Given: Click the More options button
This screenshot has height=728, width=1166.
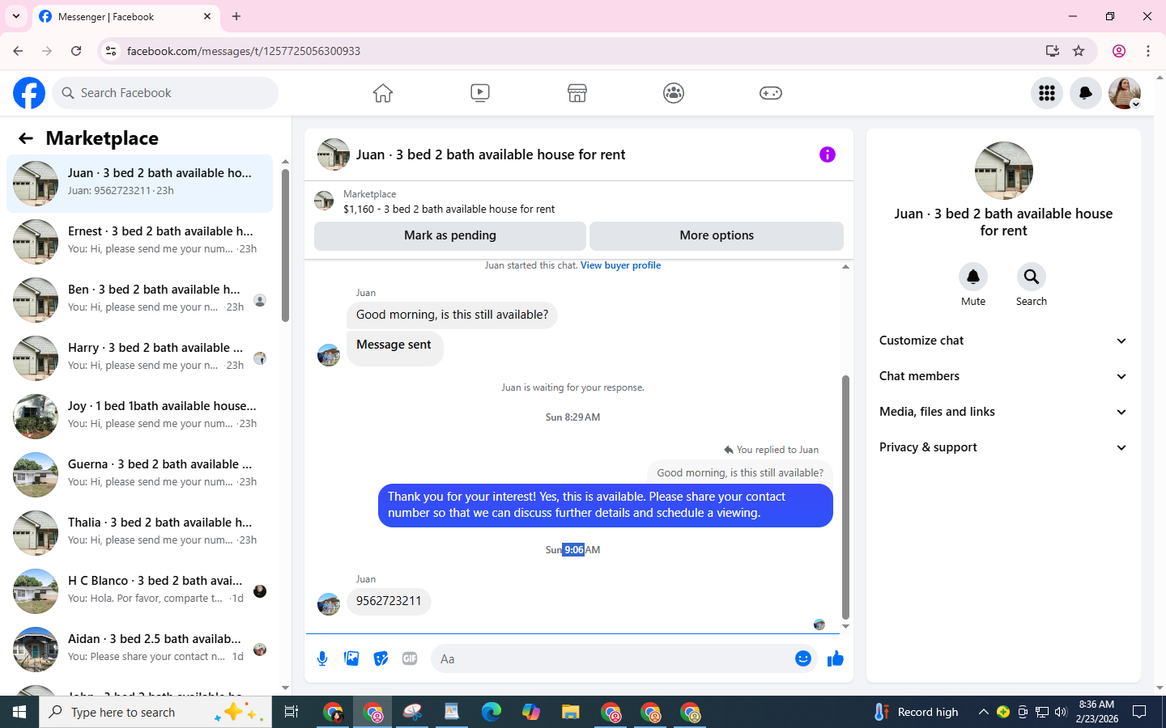Looking at the screenshot, I should tap(717, 235).
